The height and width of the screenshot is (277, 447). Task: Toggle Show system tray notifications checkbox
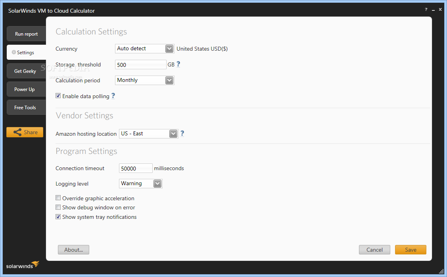click(58, 217)
